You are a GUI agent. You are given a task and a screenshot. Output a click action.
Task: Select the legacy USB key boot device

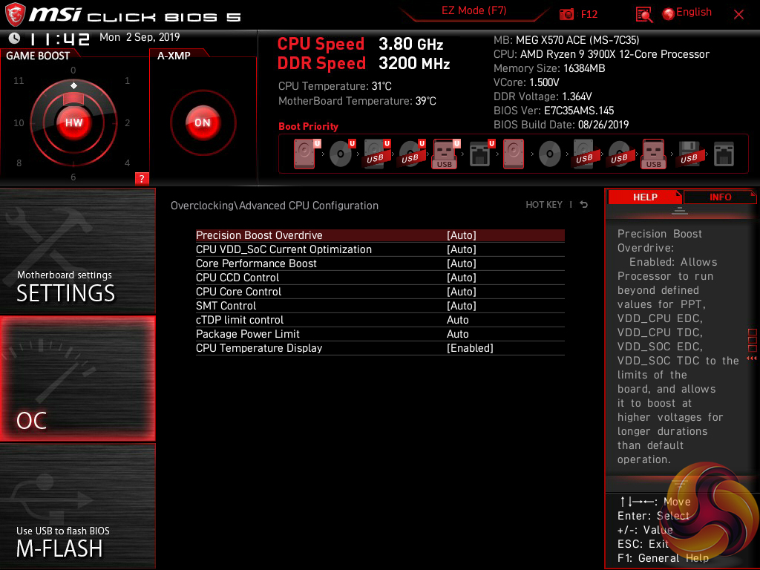coord(654,154)
